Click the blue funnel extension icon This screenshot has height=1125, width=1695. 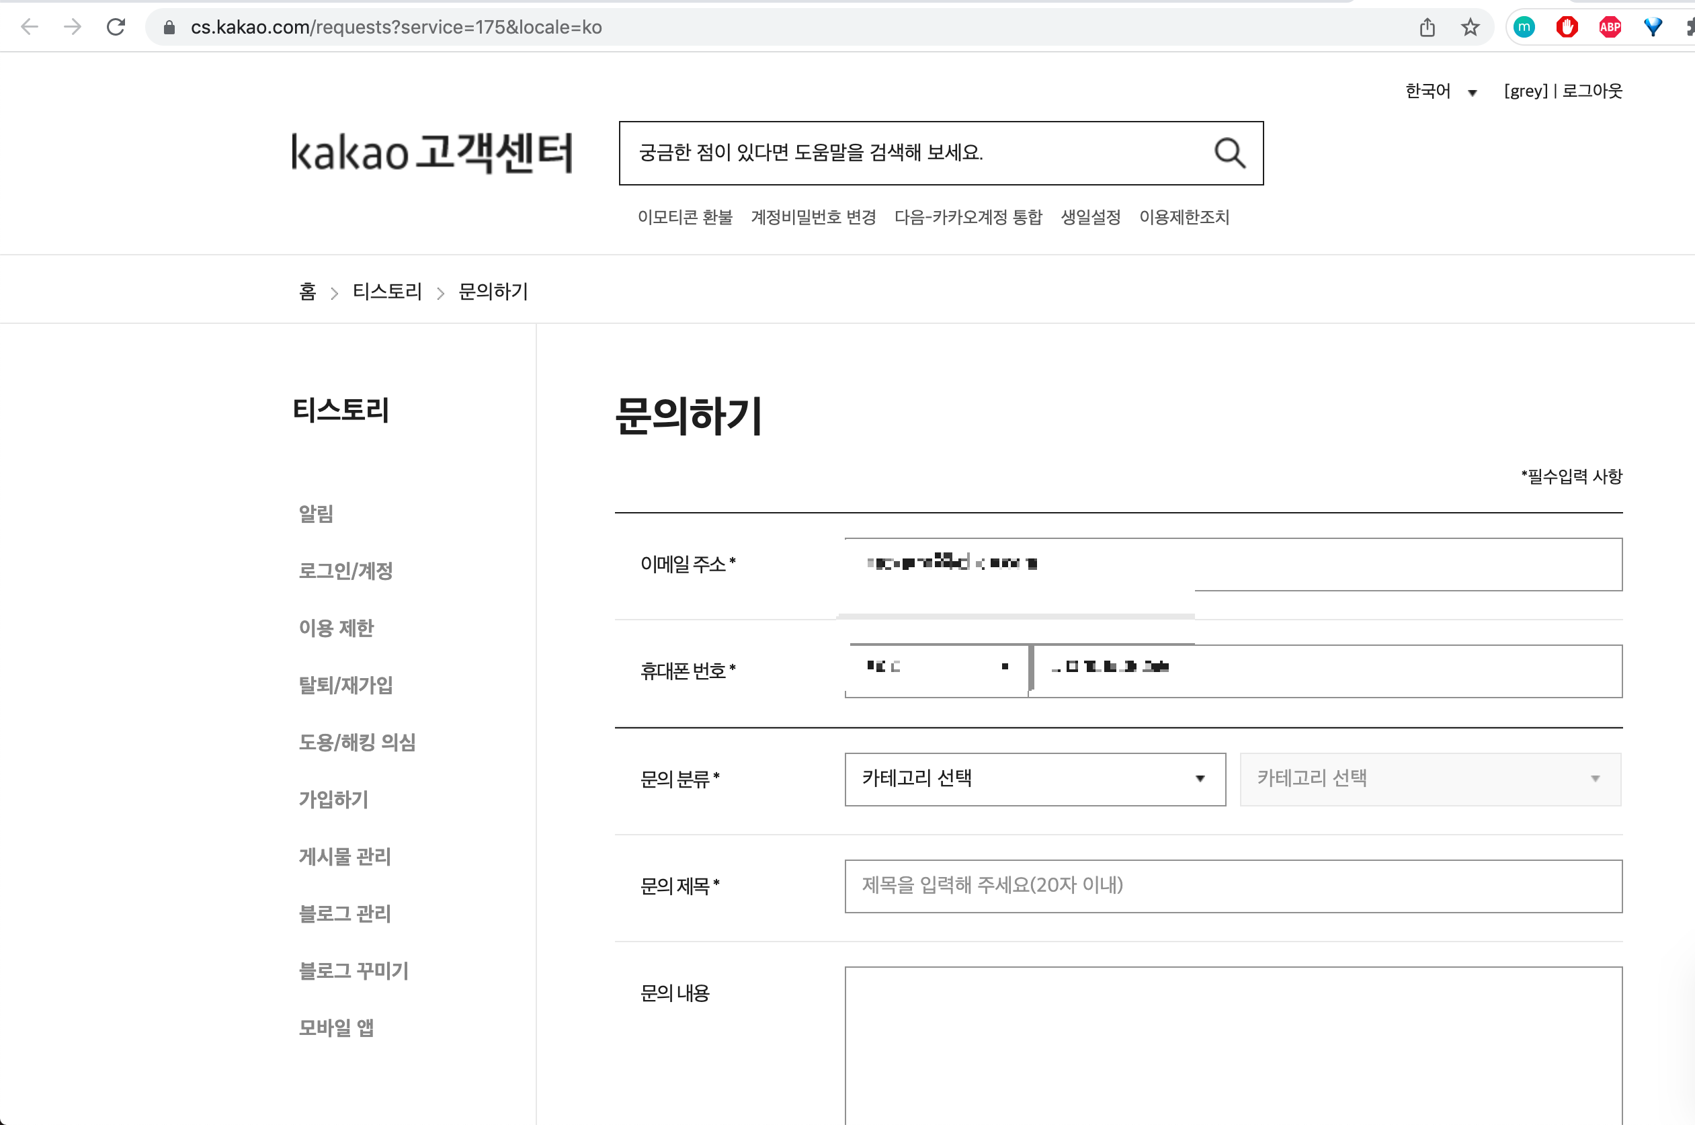[x=1653, y=28]
